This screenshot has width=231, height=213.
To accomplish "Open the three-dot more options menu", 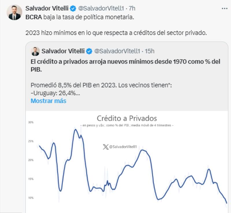I will click(224, 9).
